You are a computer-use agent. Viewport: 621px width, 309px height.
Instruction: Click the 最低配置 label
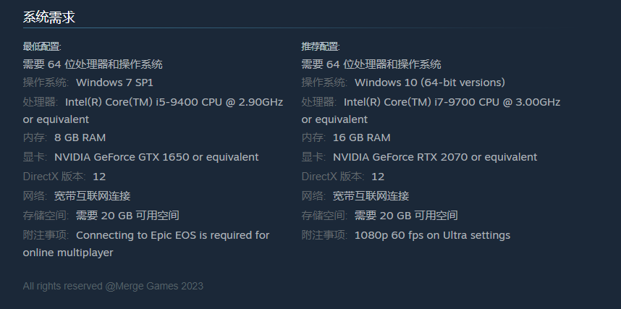click(42, 46)
